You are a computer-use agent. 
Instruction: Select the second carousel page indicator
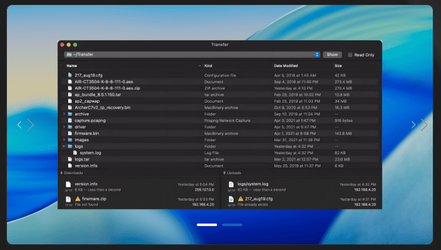[x=232, y=225]
